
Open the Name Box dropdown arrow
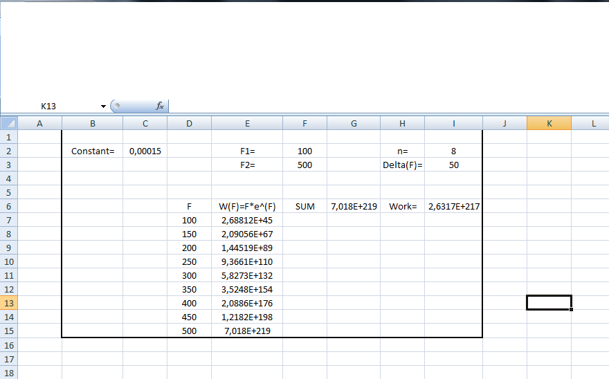pos(103,107)
